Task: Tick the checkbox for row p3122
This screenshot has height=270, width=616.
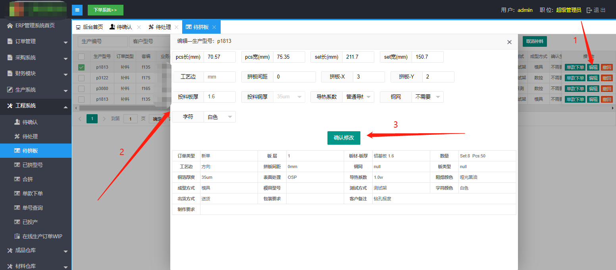Action: coord(81,78)
